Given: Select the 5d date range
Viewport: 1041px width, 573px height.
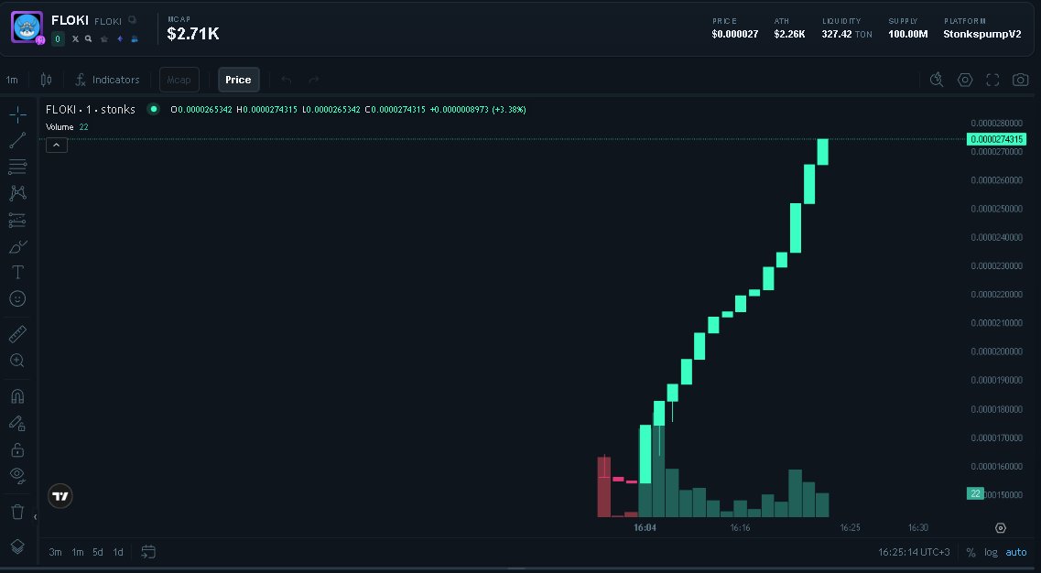Looking at the screenshot, I should (x=98, y=552).
